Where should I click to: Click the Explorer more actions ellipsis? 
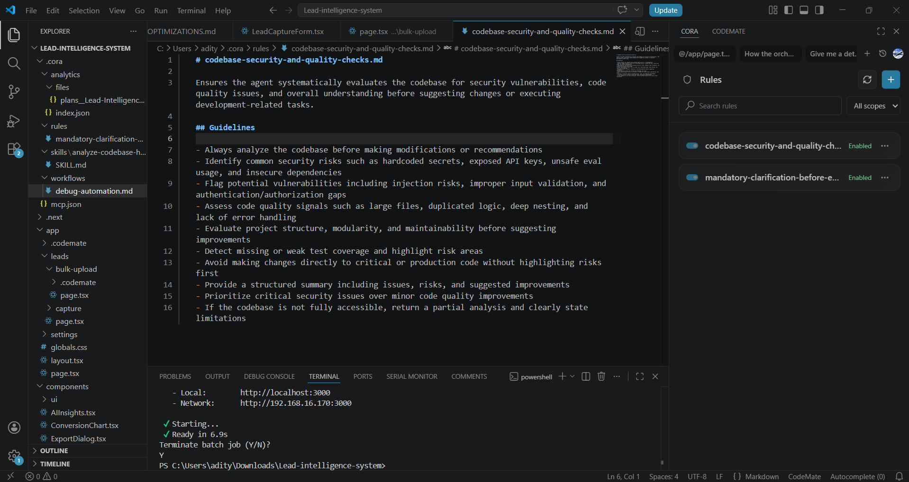pos(133,31)
